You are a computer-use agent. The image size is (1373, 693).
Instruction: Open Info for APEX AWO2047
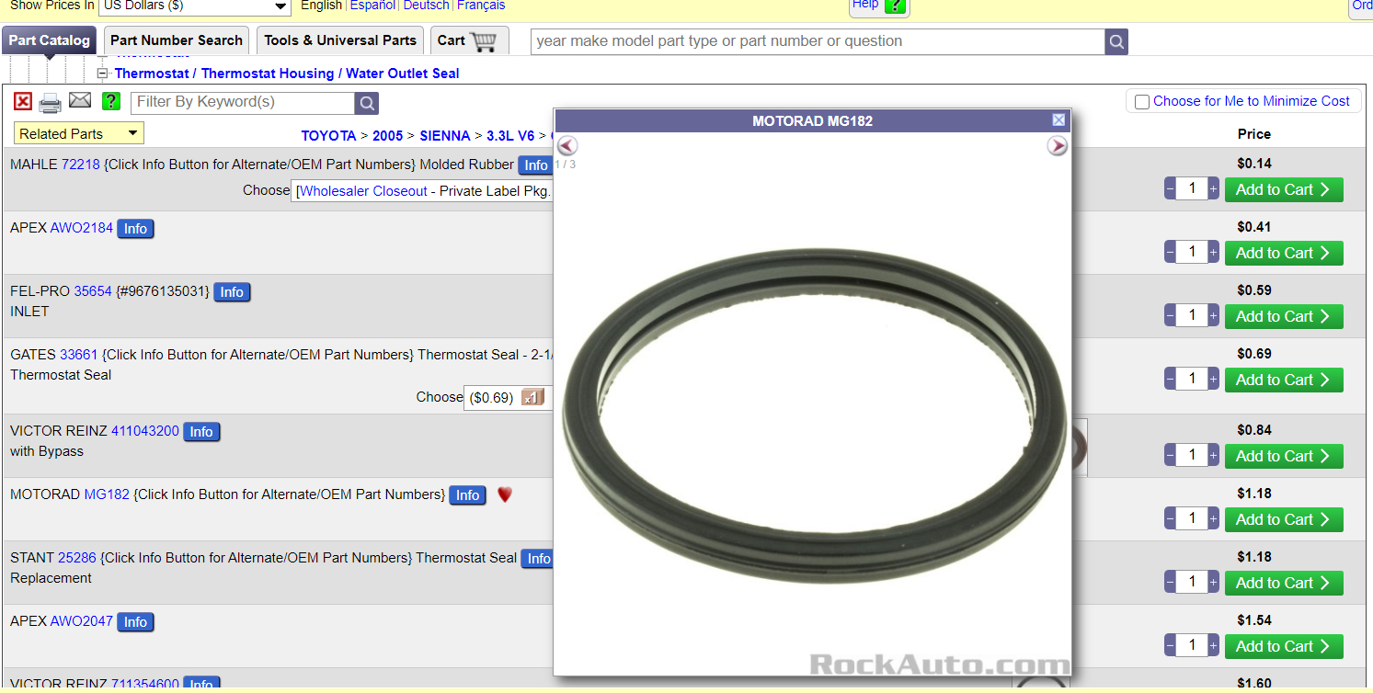pyautogui.click(x=135, y=622)
